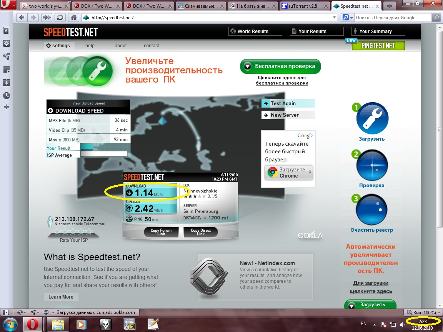Click the Learn More button

(x=61, y=297)
